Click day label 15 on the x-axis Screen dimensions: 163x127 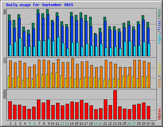coord(76,124)
